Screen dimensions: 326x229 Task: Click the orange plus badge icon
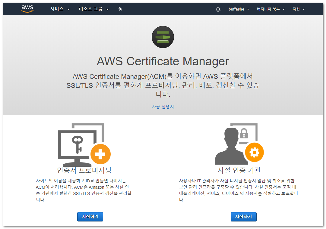[100, 154]
